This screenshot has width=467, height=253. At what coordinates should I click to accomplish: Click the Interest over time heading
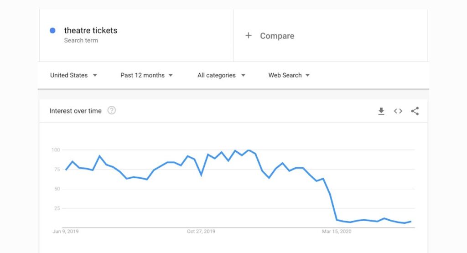[x=75, y=111]
